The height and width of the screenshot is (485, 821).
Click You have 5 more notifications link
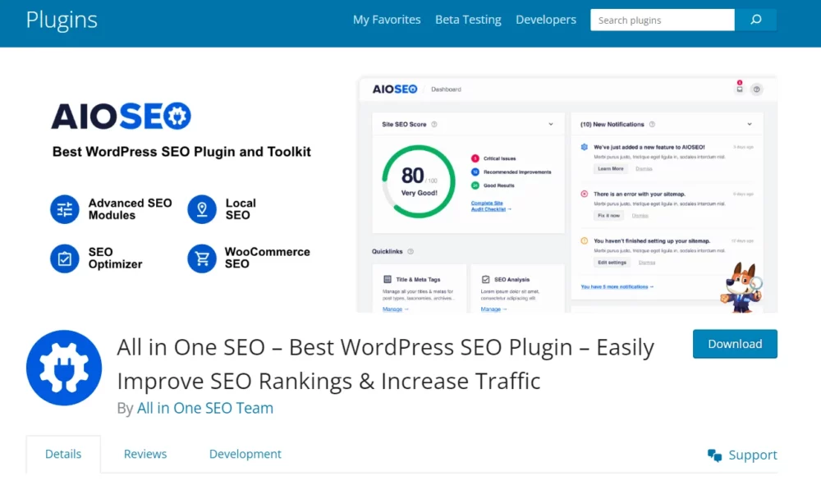(x=617, y=286)
